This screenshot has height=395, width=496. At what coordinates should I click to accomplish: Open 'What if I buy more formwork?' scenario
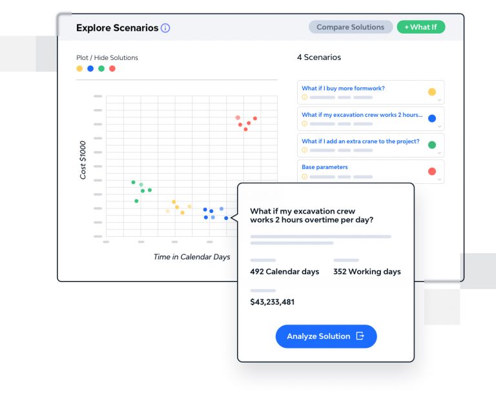(x=343, y=88)
